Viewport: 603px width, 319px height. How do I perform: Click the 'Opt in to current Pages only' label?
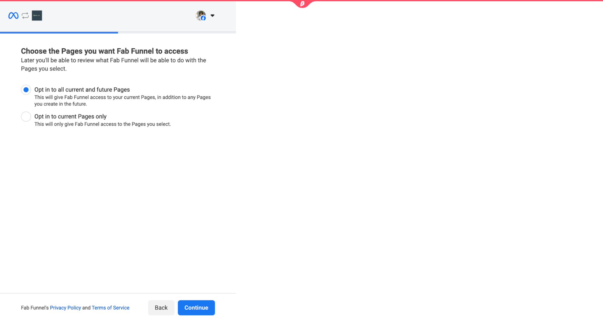pos(70,117)
